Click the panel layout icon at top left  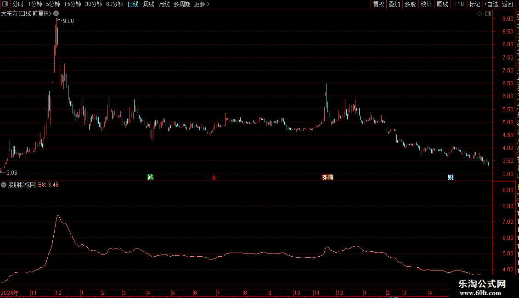click(5, 4)
